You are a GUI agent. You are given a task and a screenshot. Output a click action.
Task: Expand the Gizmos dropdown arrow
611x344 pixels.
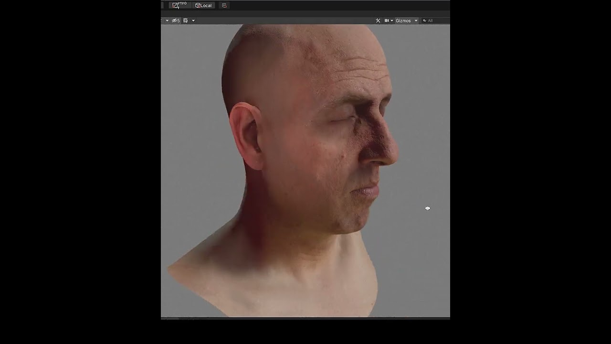(416, 21)
